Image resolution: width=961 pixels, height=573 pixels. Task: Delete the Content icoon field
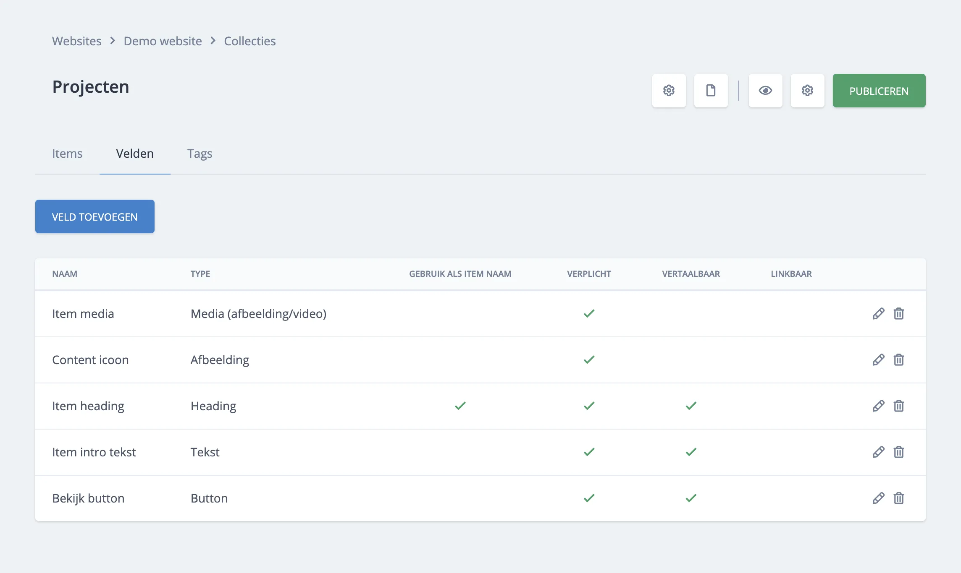[898, 360]
